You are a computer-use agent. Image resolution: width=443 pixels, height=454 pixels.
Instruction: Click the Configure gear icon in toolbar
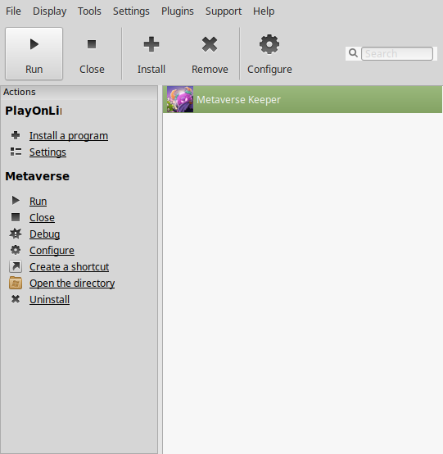tap(269, 44)
